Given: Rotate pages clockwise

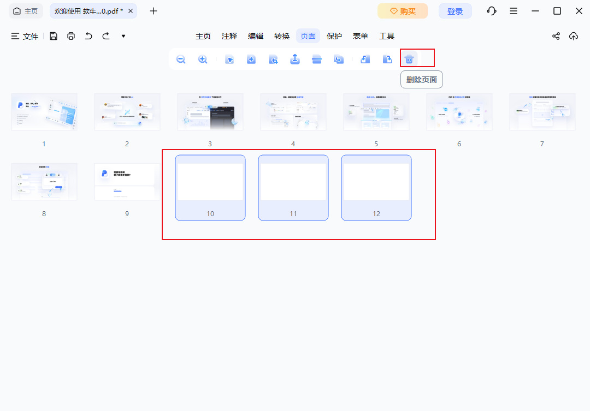Looking at the screenshot, I should [x=387, y=59].
